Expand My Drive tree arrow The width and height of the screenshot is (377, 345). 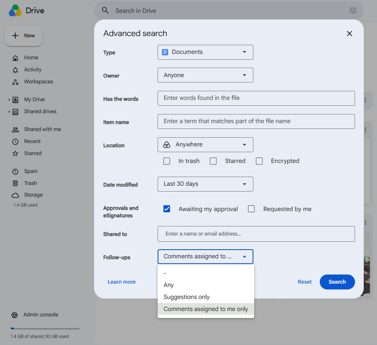pos(9,100)
